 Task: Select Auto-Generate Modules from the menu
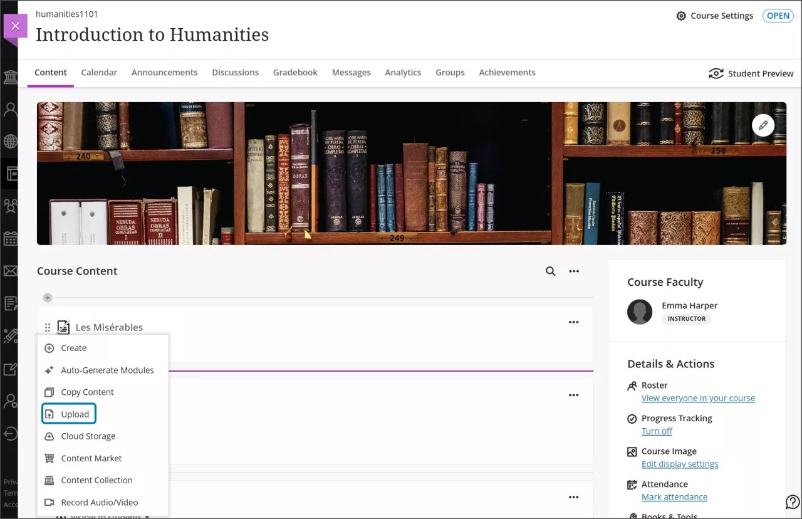[107, 370]
